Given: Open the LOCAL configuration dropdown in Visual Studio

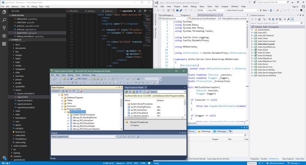Looking at the screenshot, I should 202,10.
